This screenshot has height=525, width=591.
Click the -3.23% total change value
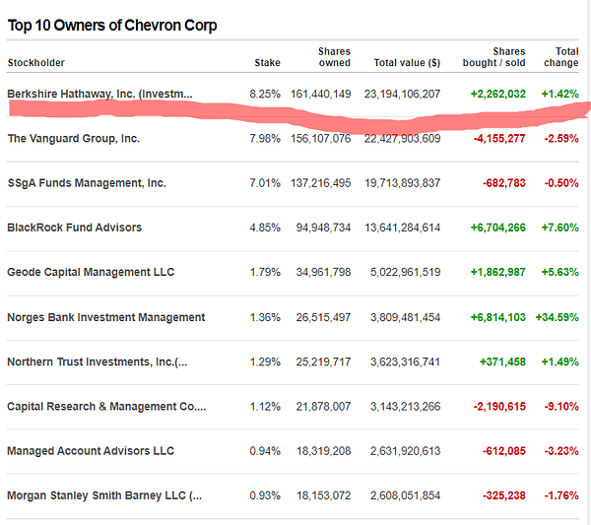(x=561, y=451)
